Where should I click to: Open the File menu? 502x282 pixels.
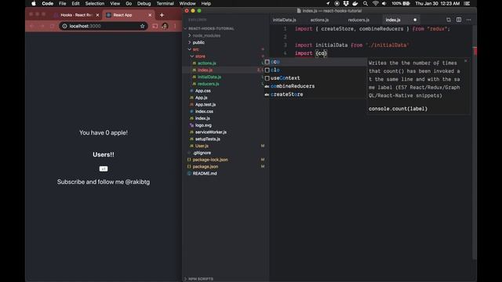click(63, 3)
